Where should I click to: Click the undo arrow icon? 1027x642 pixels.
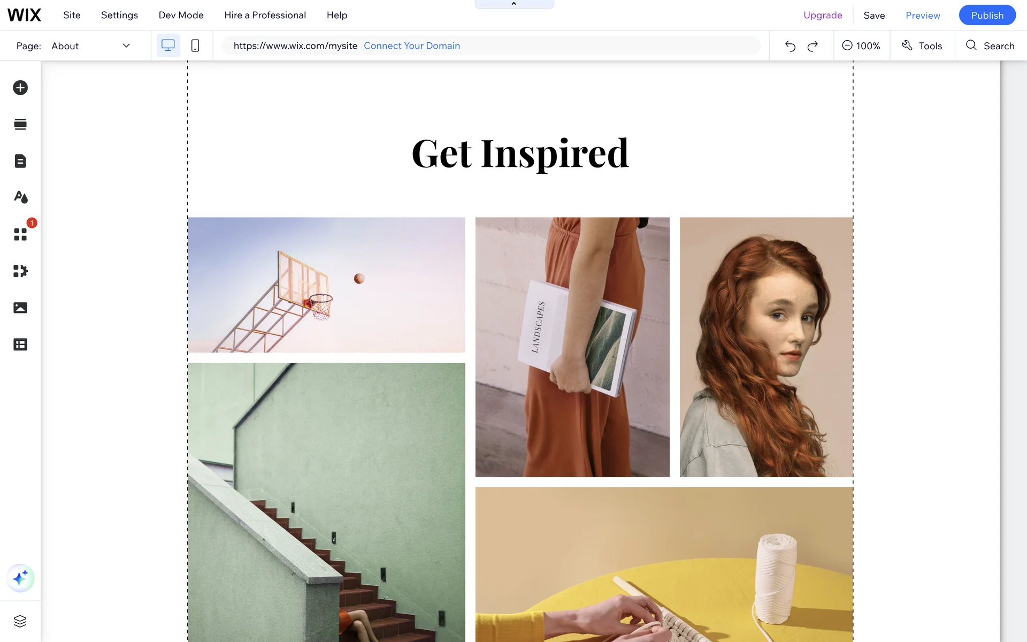click(790, 46)
